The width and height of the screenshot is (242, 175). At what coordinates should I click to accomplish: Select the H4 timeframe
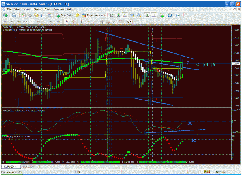(x=38, y=22)
